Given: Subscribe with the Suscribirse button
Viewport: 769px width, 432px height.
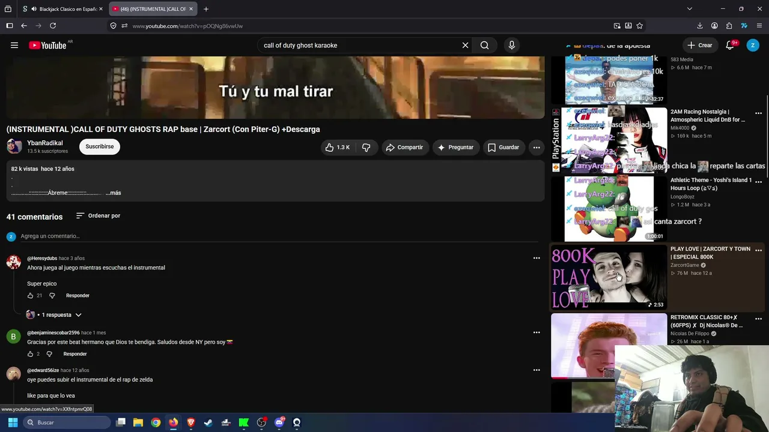Looking at the screenshot, I should (100, 146).
